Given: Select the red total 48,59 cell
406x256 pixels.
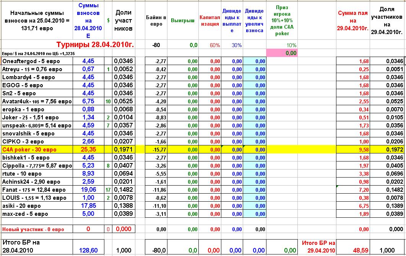Looking at the screenshot, I should click(x=353, y=250).
